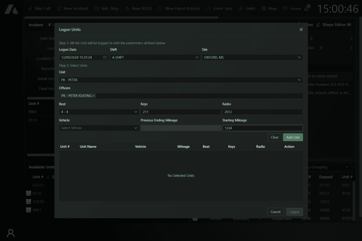Click the notification bell icon
This screenshot has height=241, width=362.
tap(306, 8)
